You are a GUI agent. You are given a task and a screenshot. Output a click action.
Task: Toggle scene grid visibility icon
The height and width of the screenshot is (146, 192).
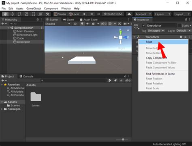[110, 24]
